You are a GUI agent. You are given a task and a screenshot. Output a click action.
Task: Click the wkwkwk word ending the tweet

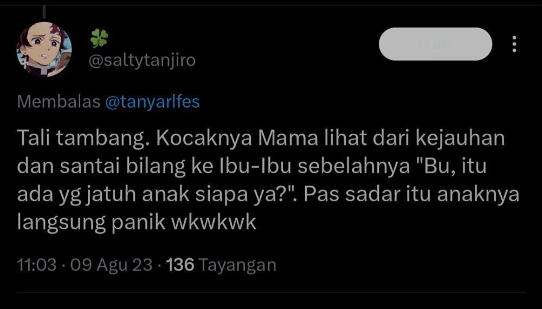214,222
